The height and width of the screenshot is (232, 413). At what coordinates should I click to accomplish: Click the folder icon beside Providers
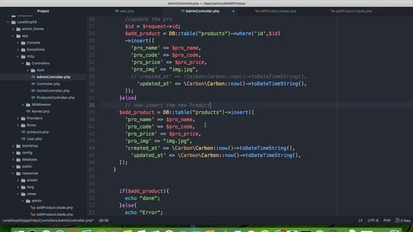click(23, 119)
